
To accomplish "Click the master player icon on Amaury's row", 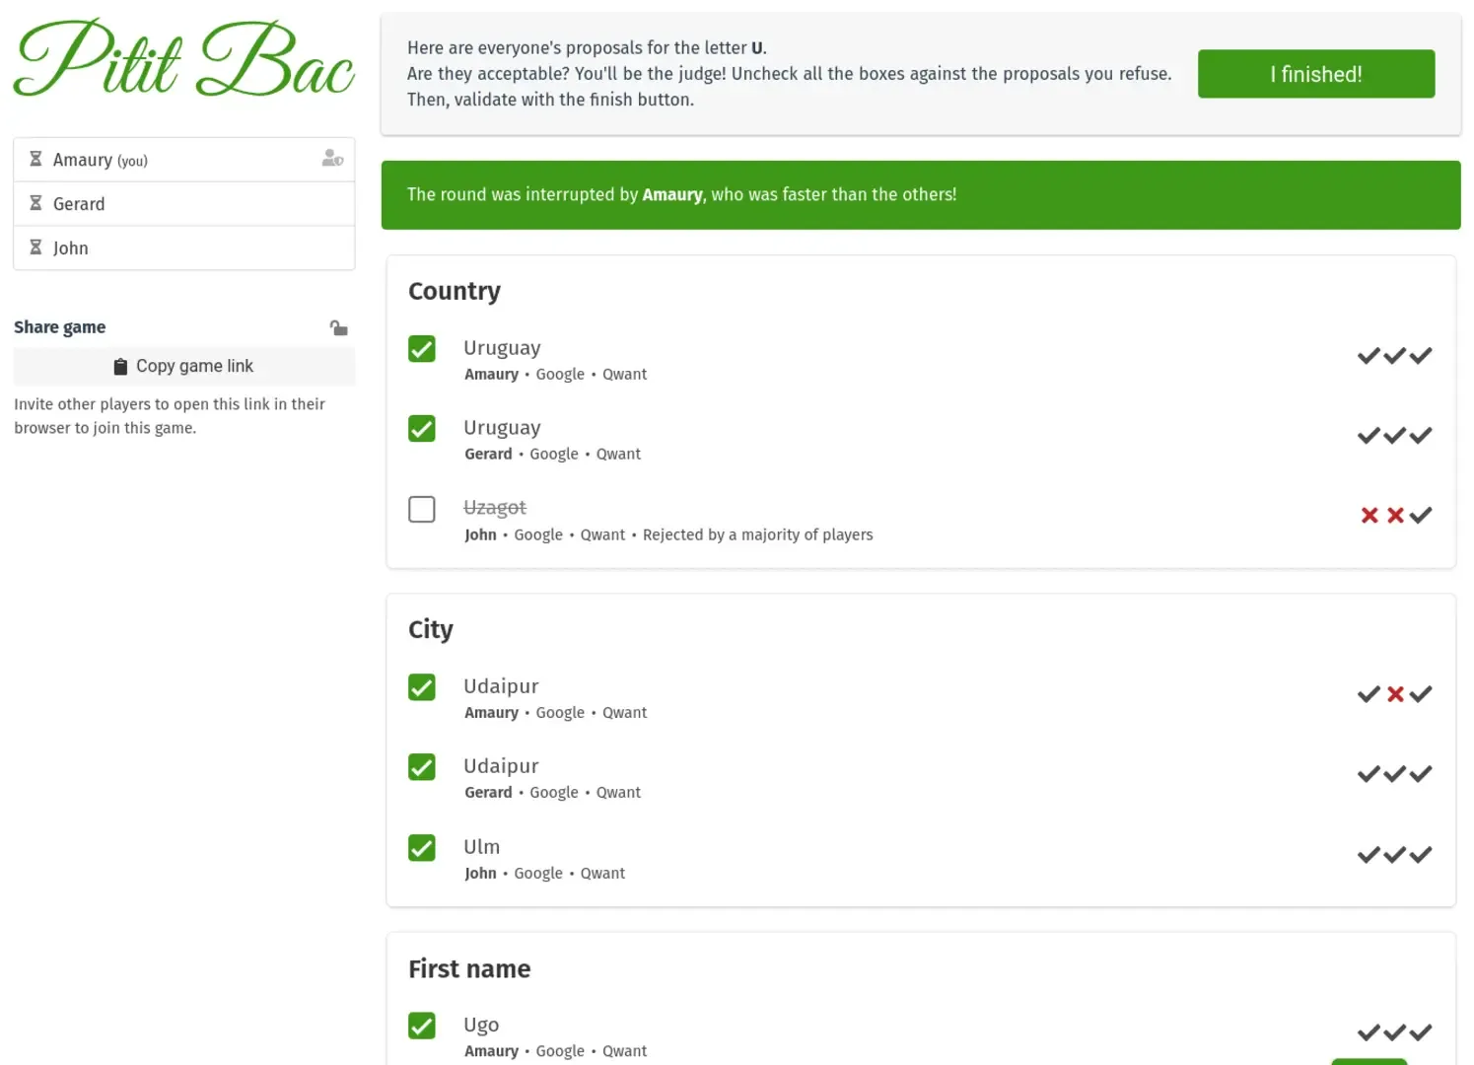I will (332, 159).
